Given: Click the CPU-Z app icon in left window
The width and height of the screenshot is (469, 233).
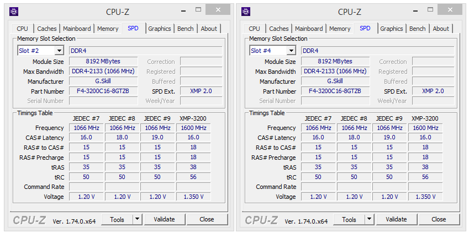Looking at the screenshot, I should click(14, 12).
